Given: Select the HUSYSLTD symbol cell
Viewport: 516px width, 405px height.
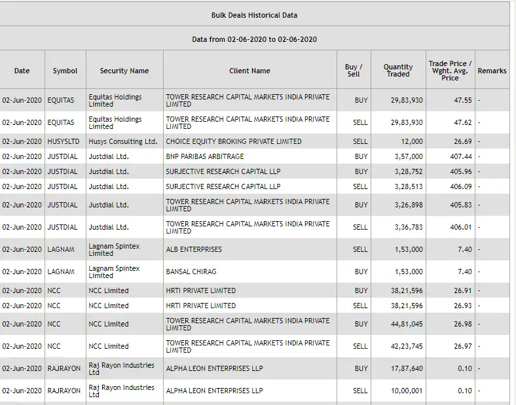Looking at the screenshot, I should [65, 141].
